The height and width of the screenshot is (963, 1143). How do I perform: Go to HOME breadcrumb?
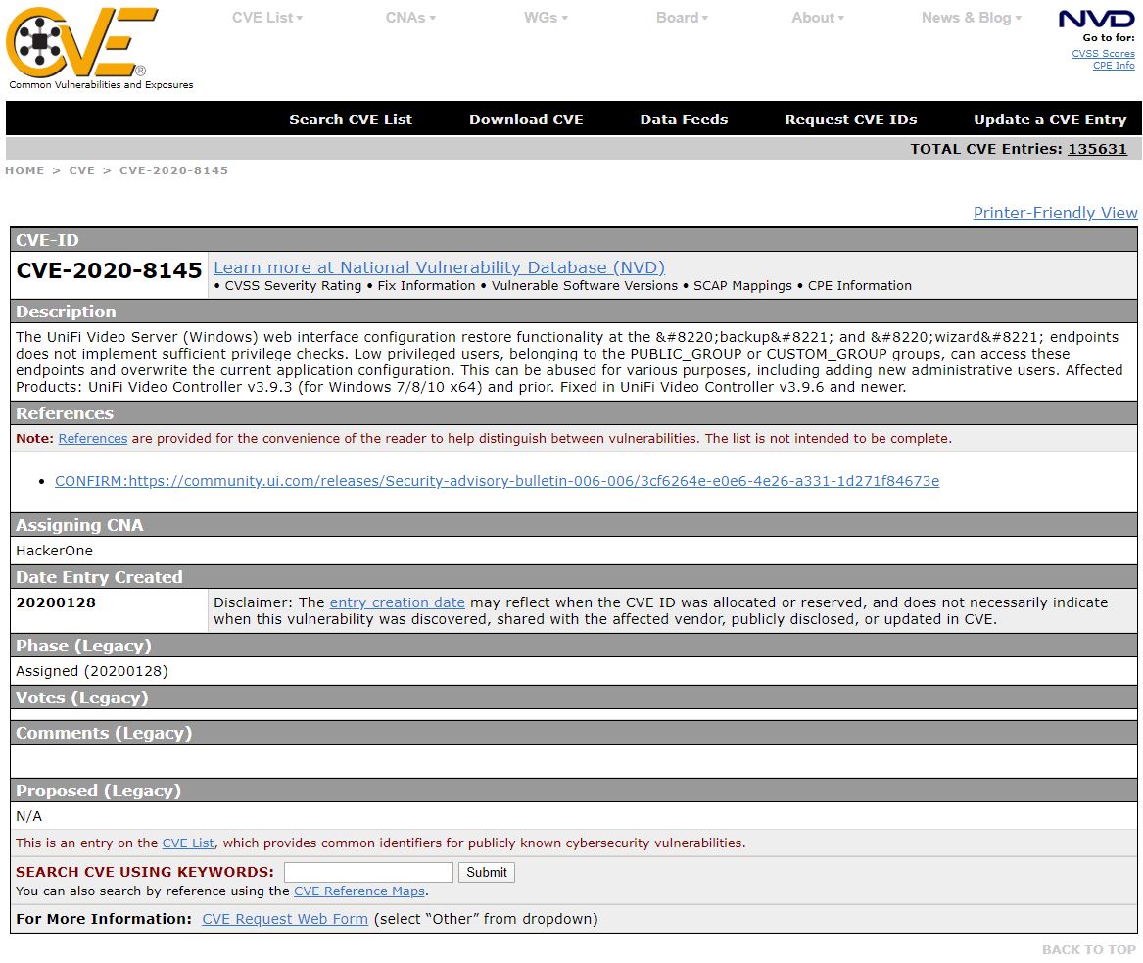[x=24, y=170]
